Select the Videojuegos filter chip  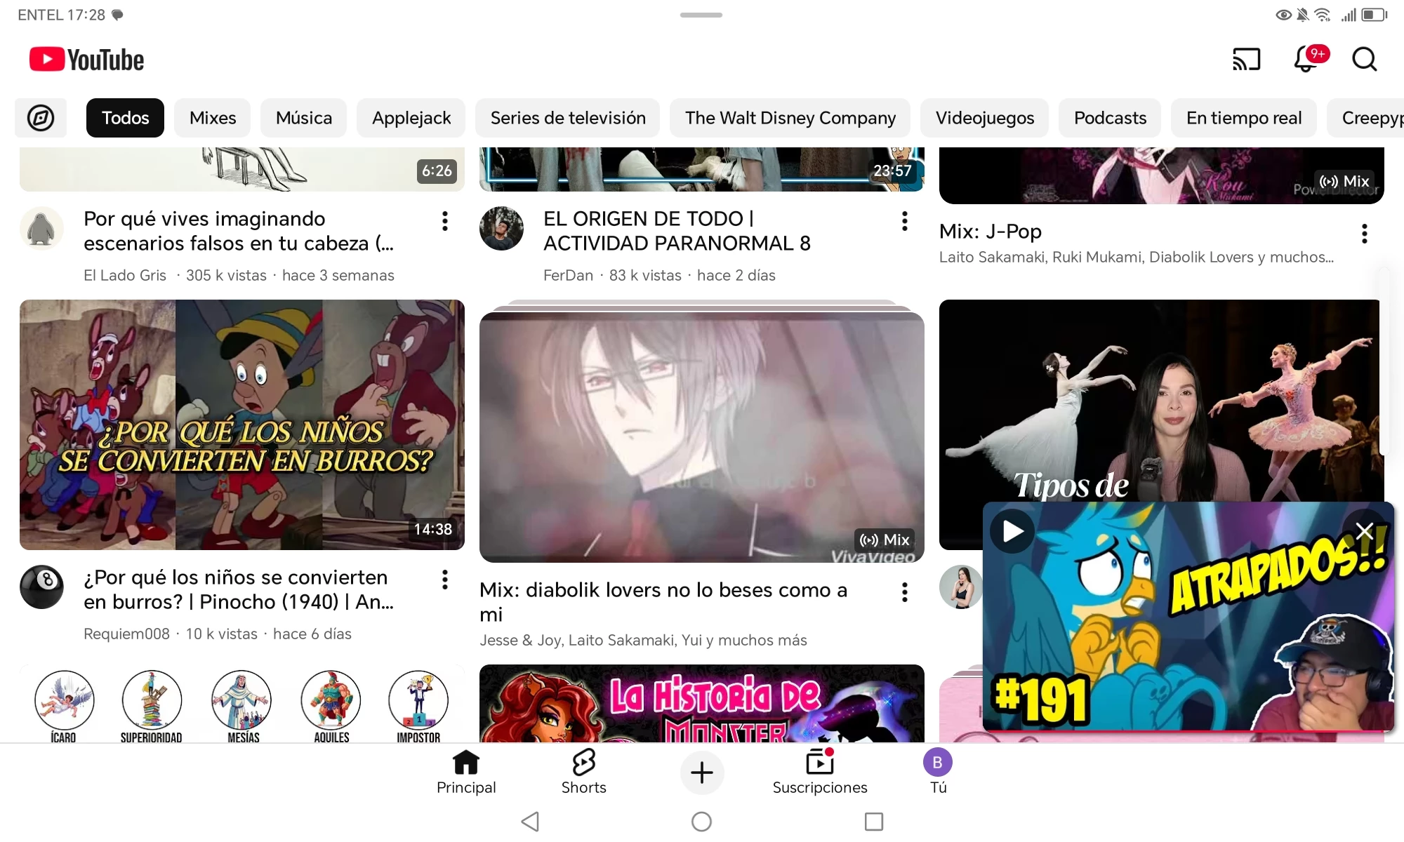985,118
